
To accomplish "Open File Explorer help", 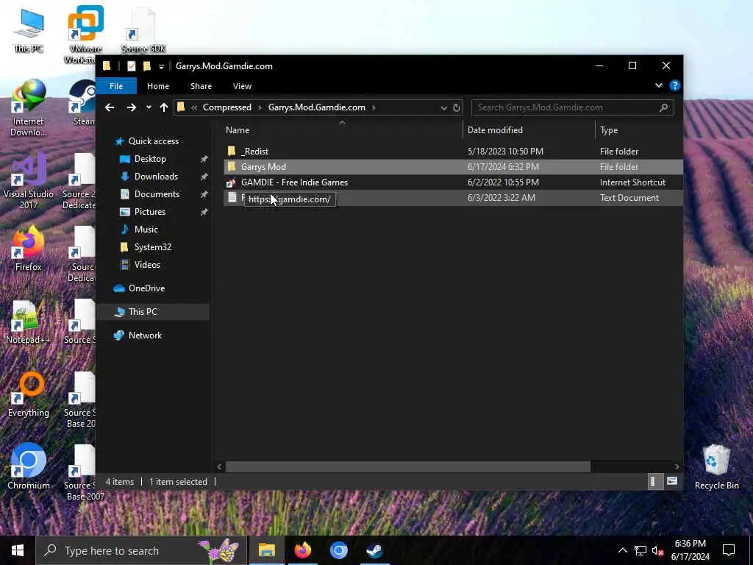I will coord(675,85).
